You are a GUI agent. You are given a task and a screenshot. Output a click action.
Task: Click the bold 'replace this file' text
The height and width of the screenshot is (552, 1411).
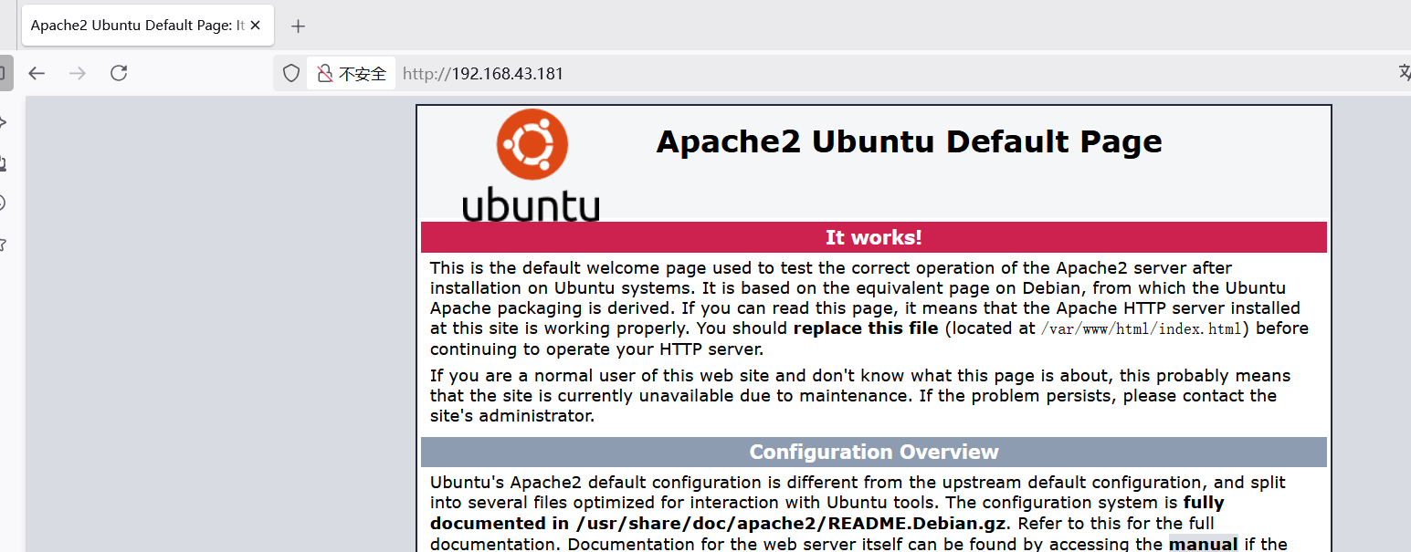point(866,328)
